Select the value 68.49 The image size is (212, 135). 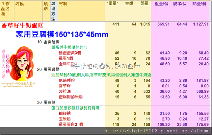204,53
